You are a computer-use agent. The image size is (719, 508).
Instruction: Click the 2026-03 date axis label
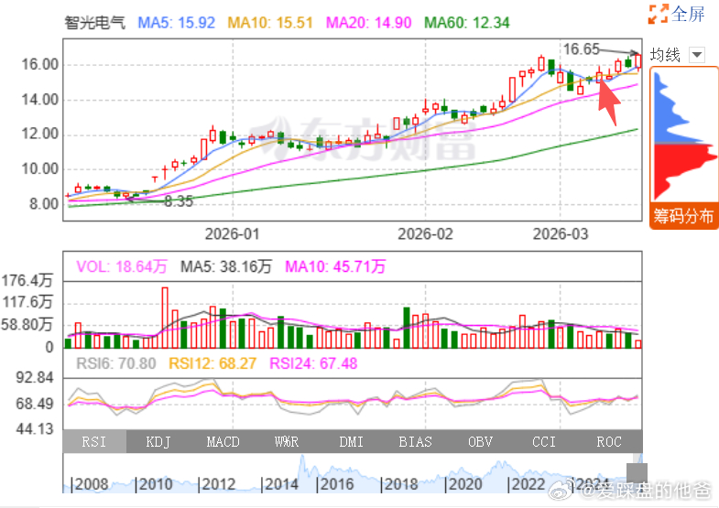pyautogui.click(x=561, y=234)
